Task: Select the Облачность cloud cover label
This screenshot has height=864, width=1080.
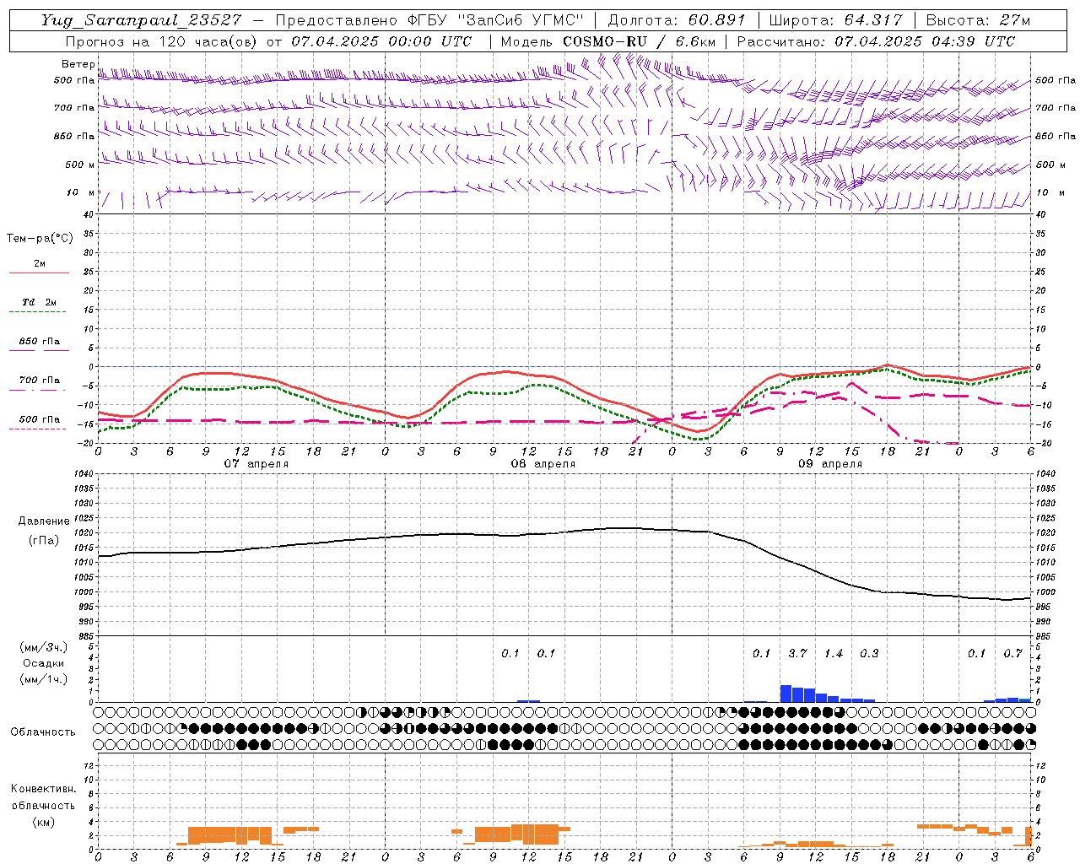Action: pyautogui.click(x=43, y=732)
